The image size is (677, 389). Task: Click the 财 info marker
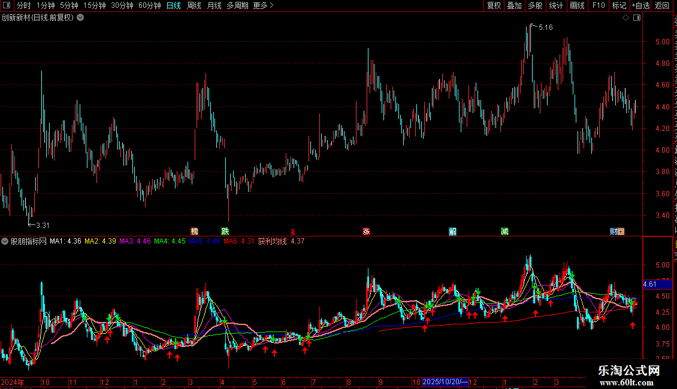click(x=613, y=232)
